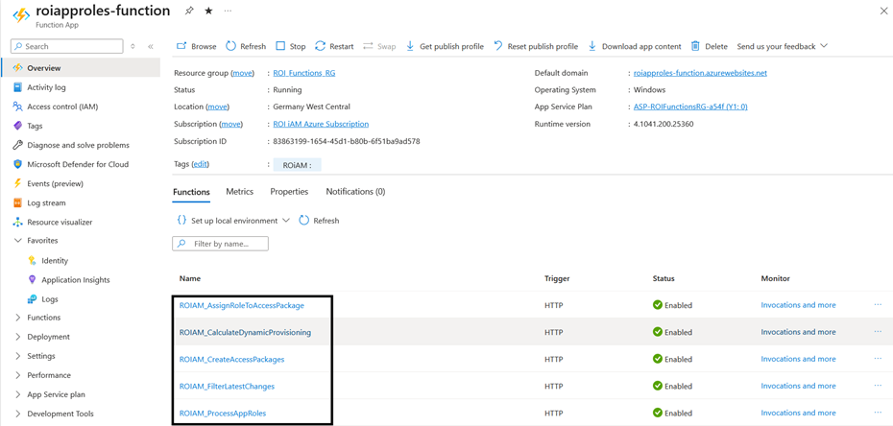
Task: Click Download app content icon
Action: (x=592, y=46)
